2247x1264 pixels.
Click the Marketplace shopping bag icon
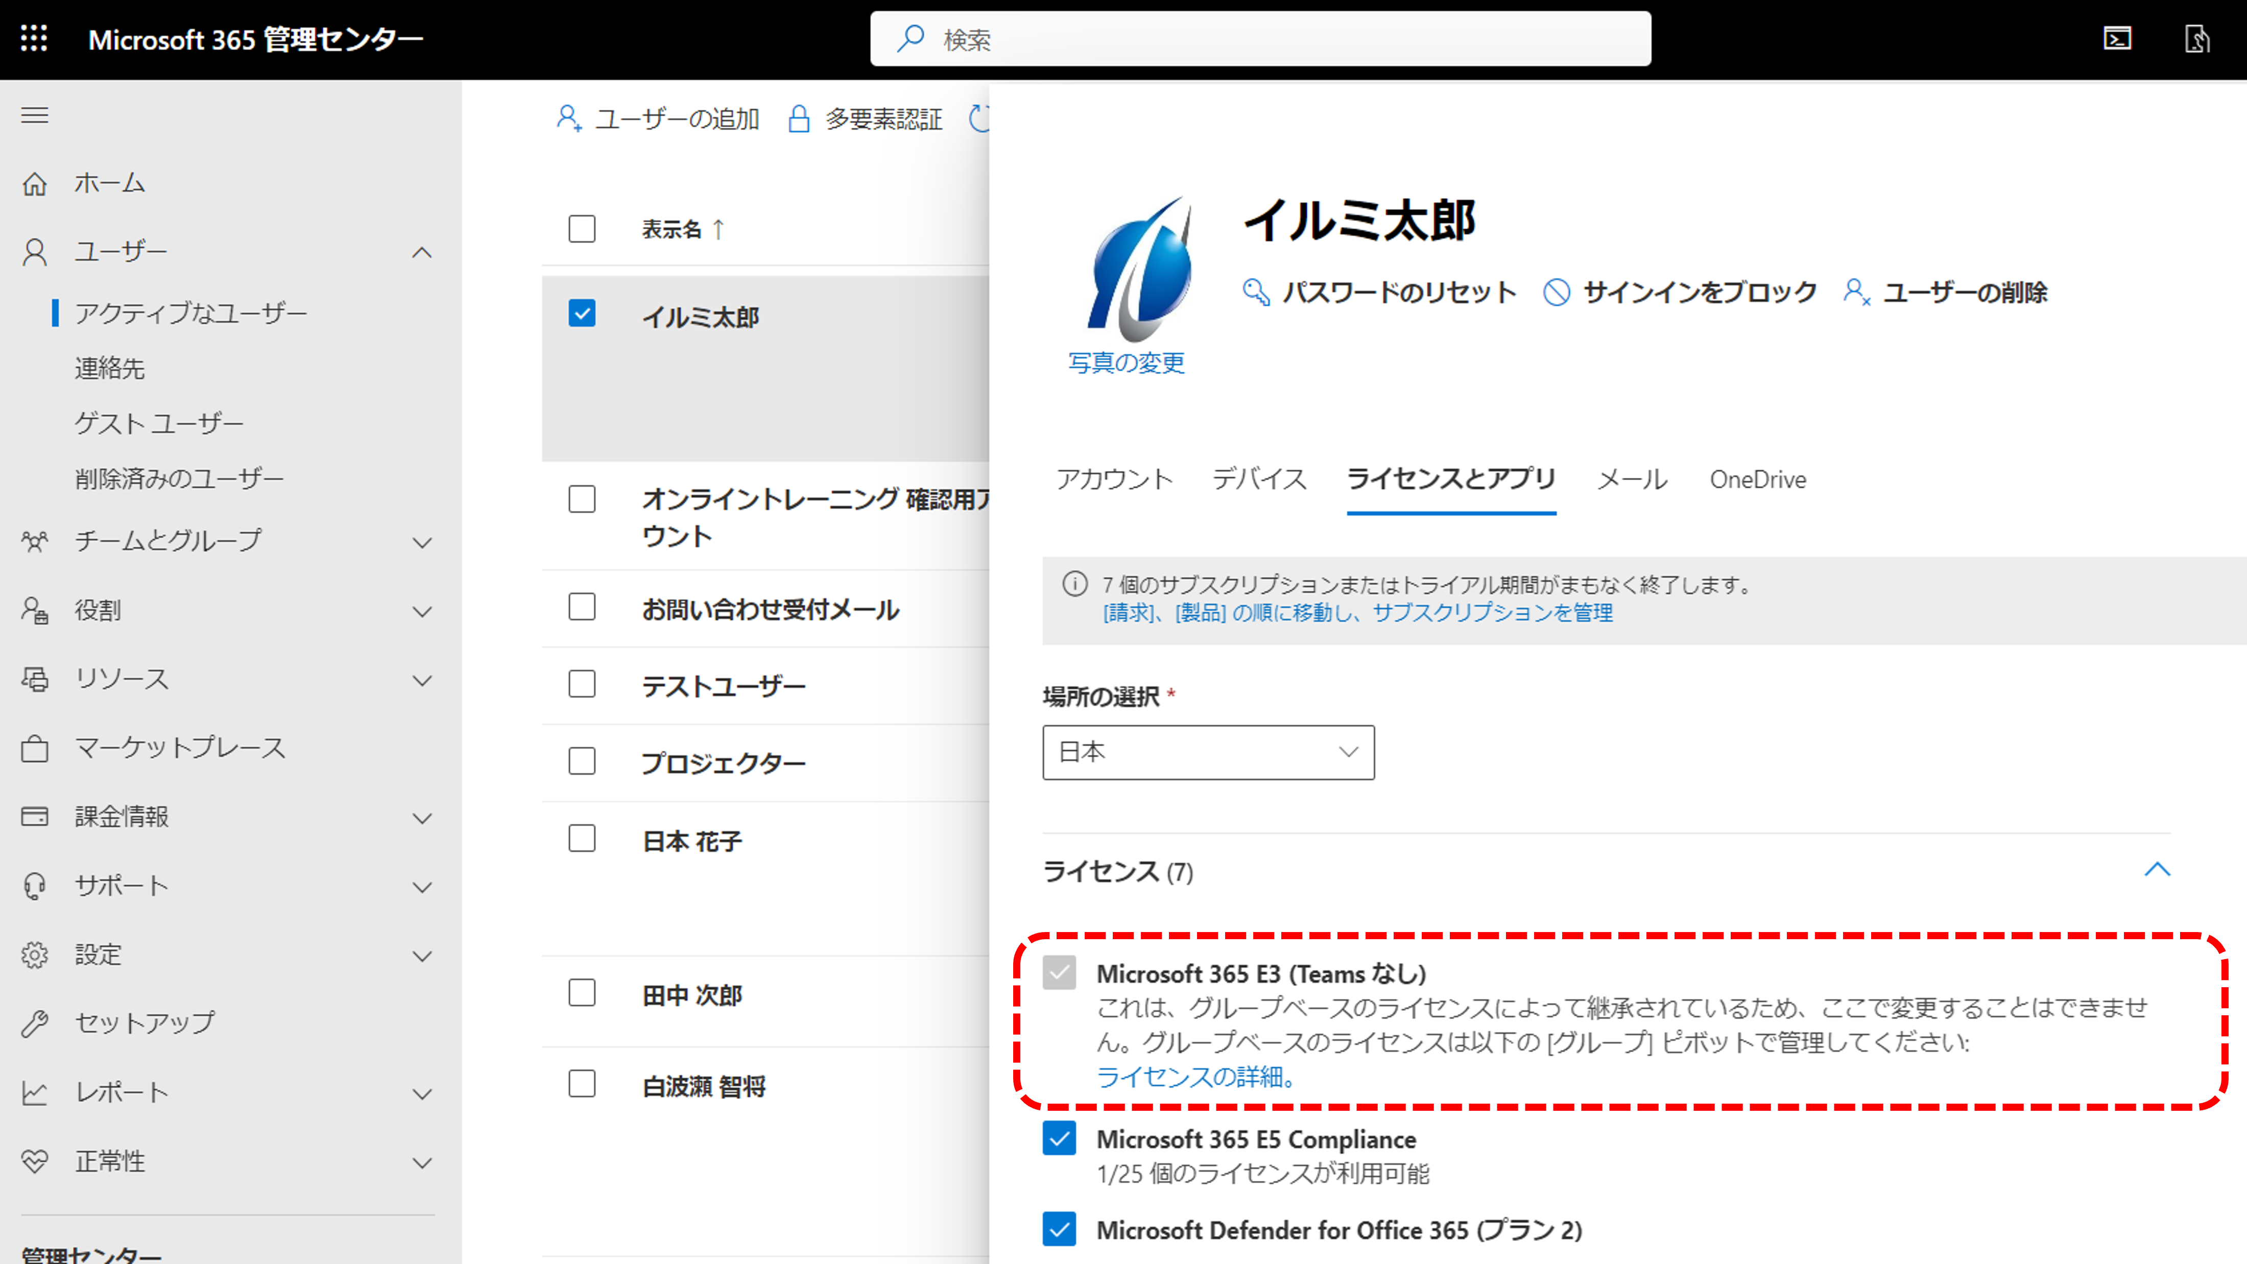(35, 748)
